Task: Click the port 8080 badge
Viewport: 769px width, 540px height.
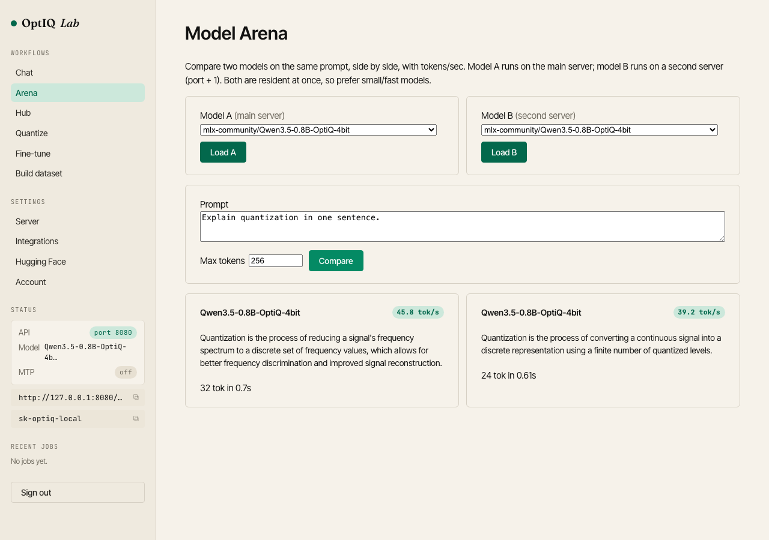Action: [x=113, y=332]
